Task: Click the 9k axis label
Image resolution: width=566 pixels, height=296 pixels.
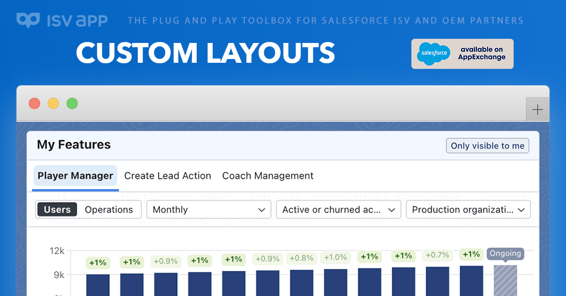Action: point(58,275)
